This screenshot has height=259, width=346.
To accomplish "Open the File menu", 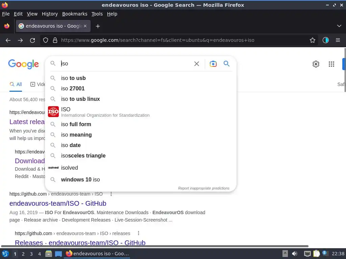I will (6, 14).
